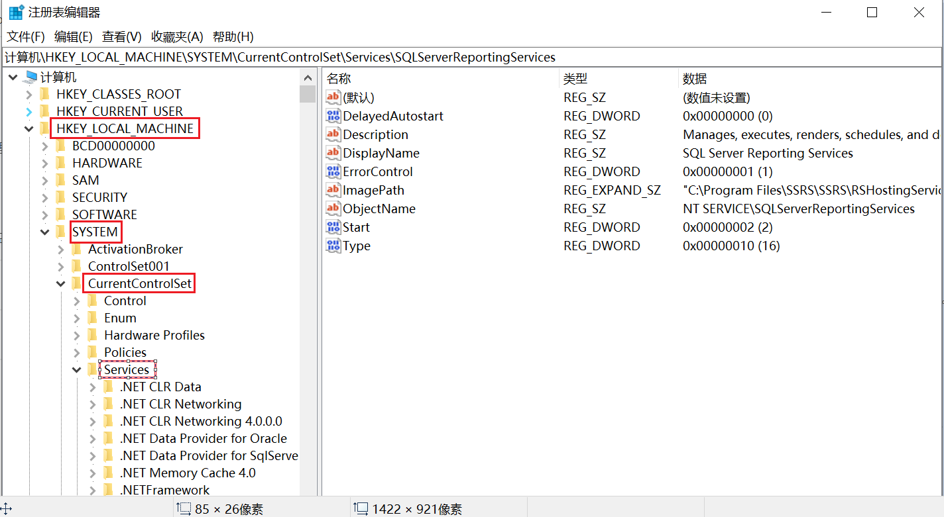944x517 pixels.
Task: Open the 收藏夹(A) menu
Action: tap(177, 36)
